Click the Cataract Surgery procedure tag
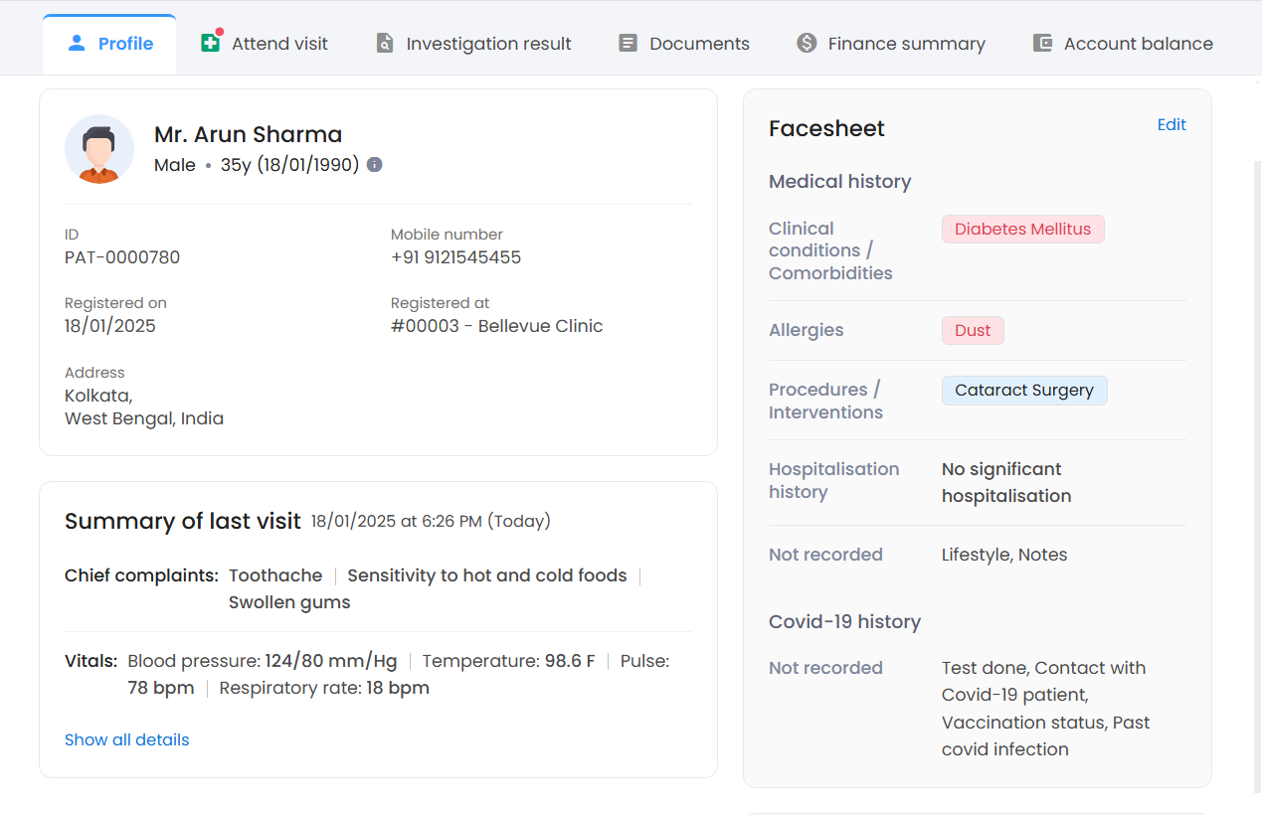 (1023, 390)
